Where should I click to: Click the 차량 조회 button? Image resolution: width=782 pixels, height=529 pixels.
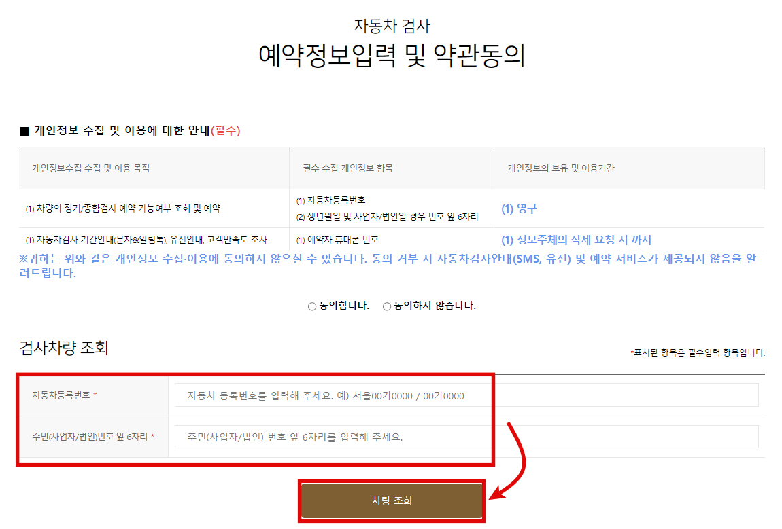click(392, 501)
